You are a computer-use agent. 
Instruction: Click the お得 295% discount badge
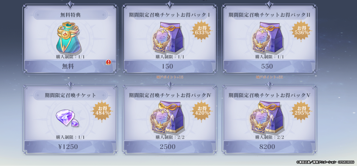[302, 111]
